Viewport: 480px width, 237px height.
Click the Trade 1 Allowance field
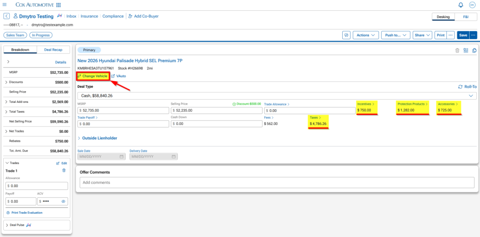[37, 186]
